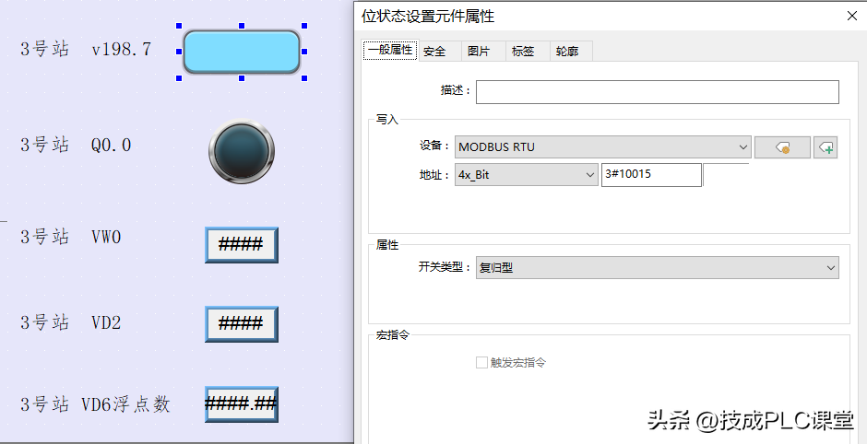867x444 pixels.
Task: Close the 位状态设置元件属性 dialog
Action: 849,16
